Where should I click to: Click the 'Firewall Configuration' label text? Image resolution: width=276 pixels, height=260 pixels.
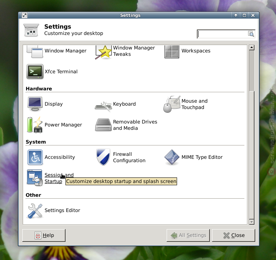coord(129,157)
